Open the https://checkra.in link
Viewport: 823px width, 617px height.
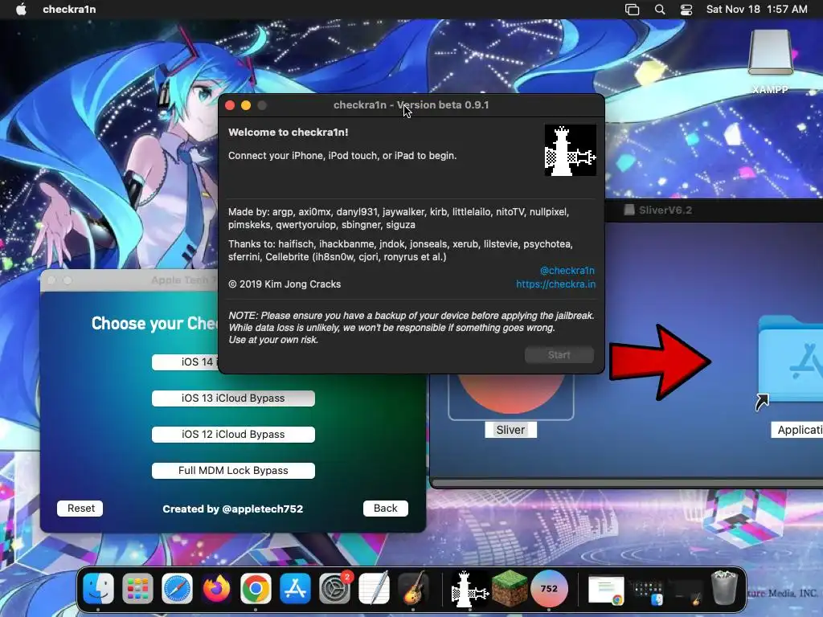coord(555,284)
